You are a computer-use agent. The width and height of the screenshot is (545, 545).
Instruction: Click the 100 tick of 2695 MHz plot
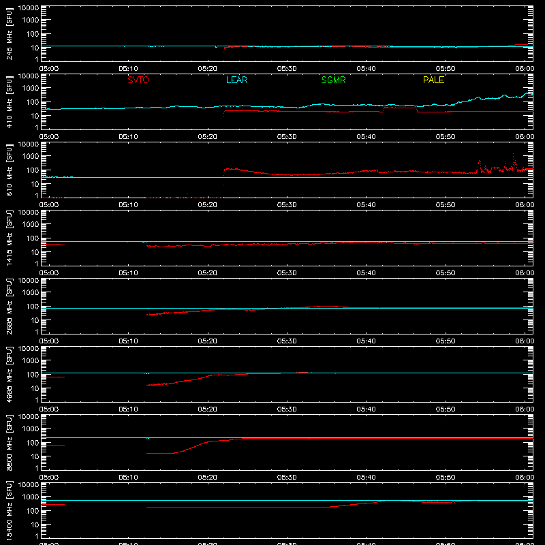click(33, 306)
